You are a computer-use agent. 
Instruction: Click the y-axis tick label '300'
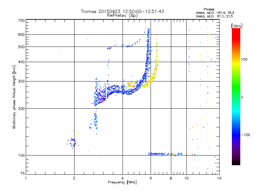pyautogui.click(x=21, y=81)
